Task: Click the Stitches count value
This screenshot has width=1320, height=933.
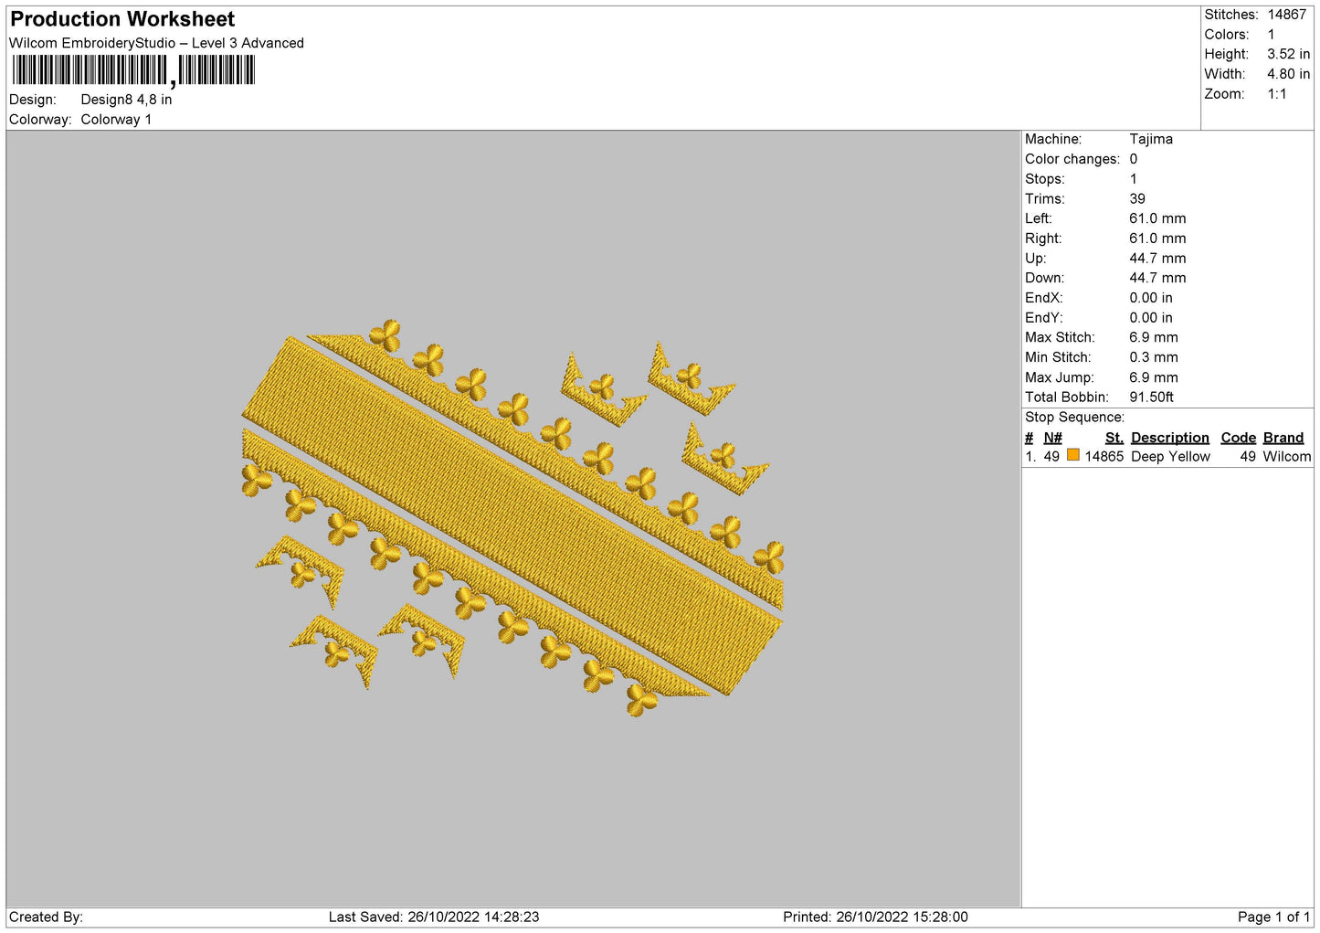Action: pyautogui.click(x=1286, y=15)
